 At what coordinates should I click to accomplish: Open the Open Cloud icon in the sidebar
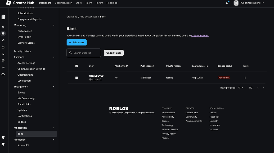[x=3, y=74]
